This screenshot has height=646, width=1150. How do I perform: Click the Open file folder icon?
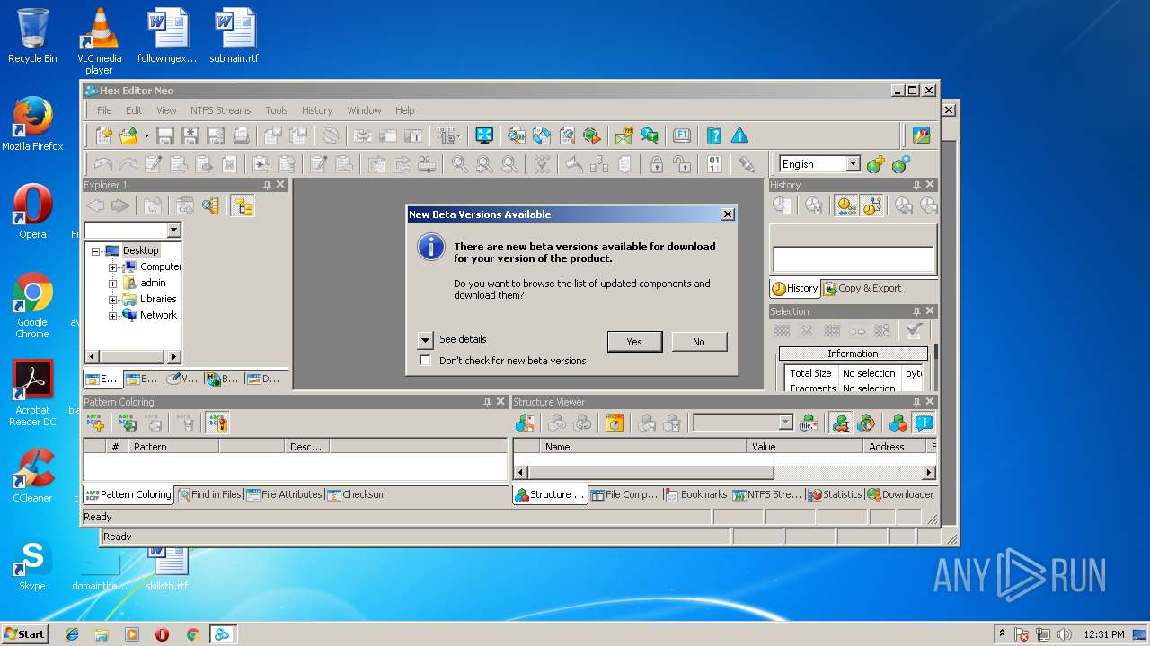[x=129, y=136]
